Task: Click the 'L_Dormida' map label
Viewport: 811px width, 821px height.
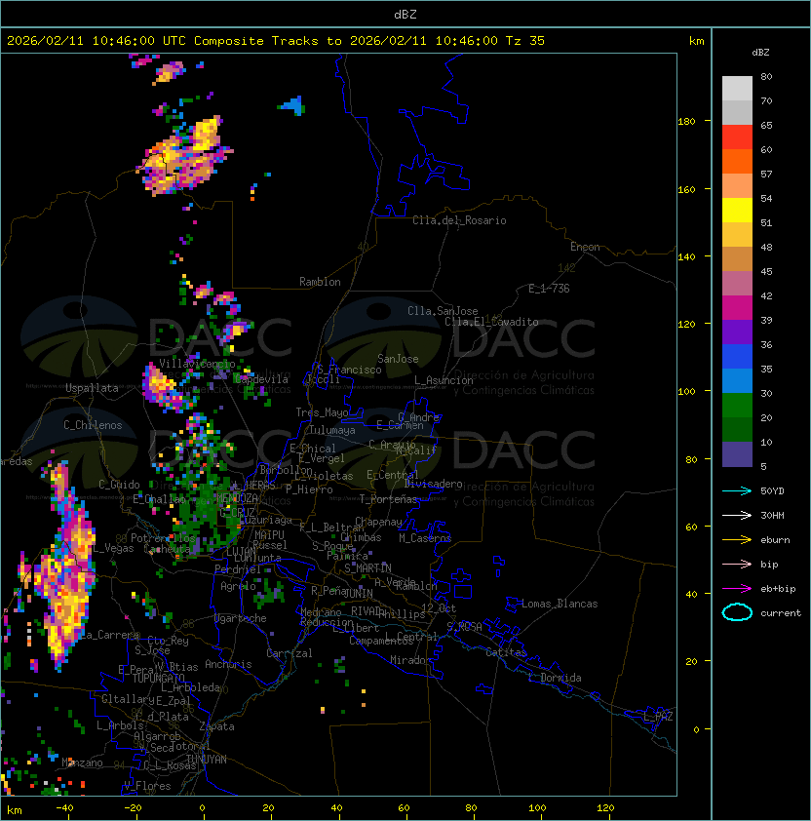Action: pos(555,678)
